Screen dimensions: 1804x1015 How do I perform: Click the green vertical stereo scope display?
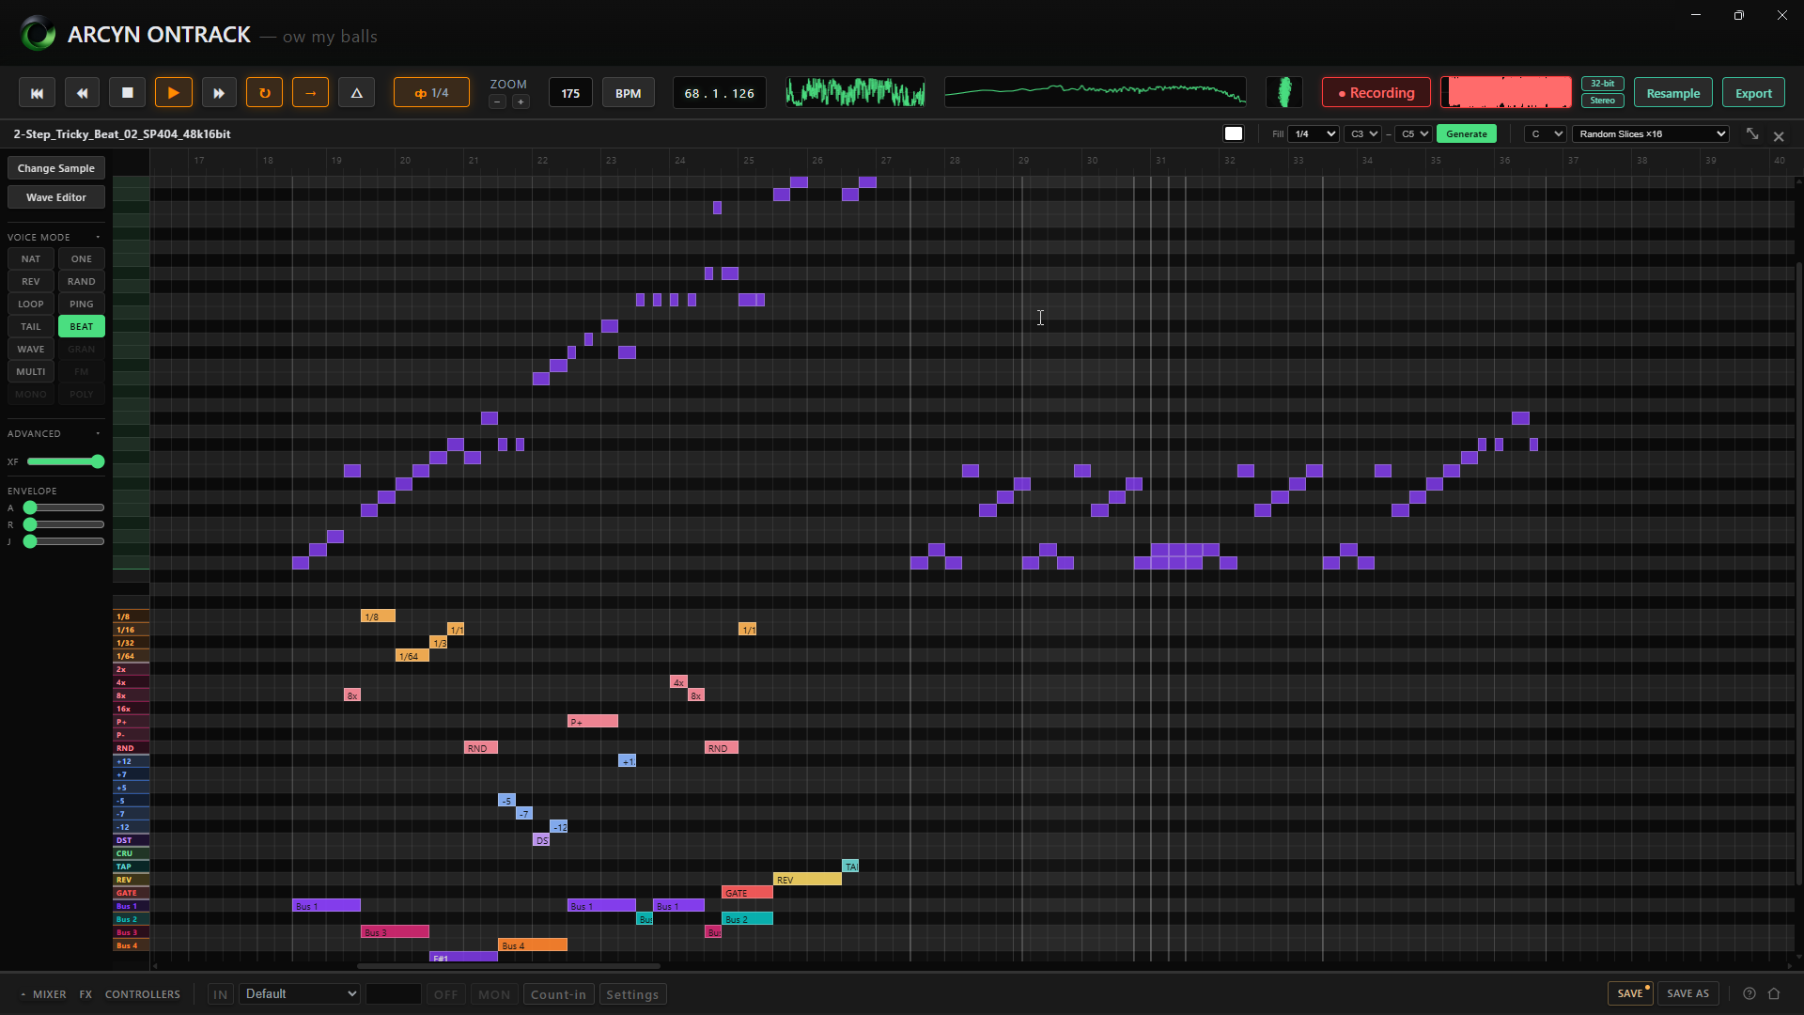pos(1284,92)
